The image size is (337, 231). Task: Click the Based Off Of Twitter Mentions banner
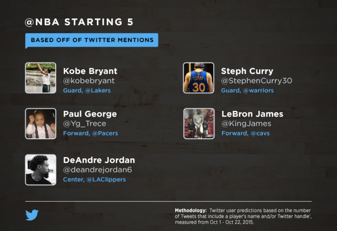[92, 40]
